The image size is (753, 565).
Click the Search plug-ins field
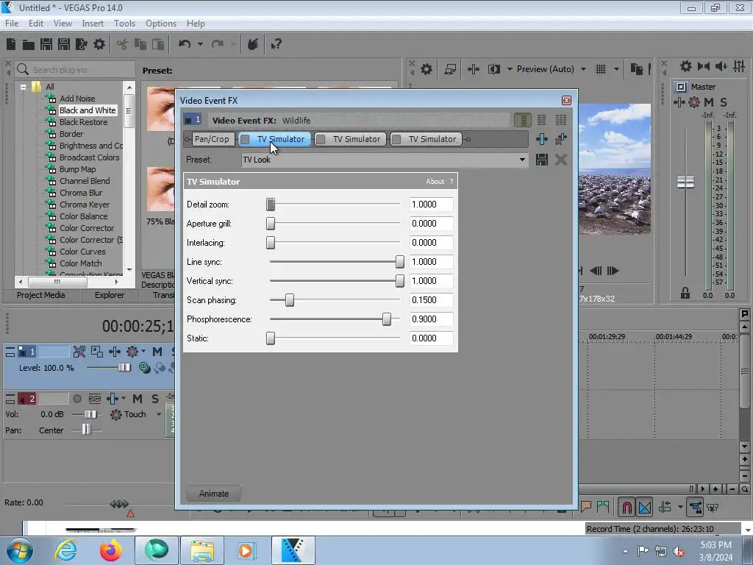pyautogui.click(x=74, y=70)
